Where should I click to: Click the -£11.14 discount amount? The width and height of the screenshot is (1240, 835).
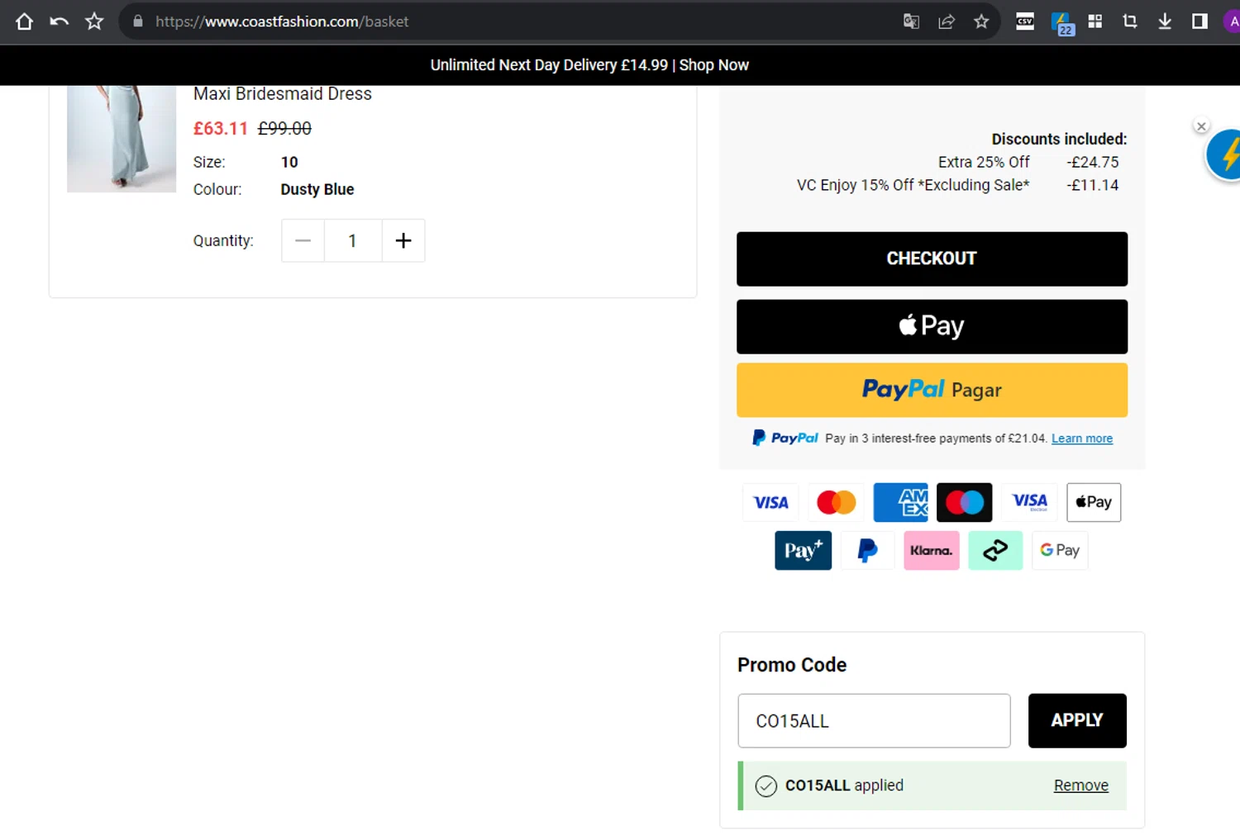[1092, 185]
